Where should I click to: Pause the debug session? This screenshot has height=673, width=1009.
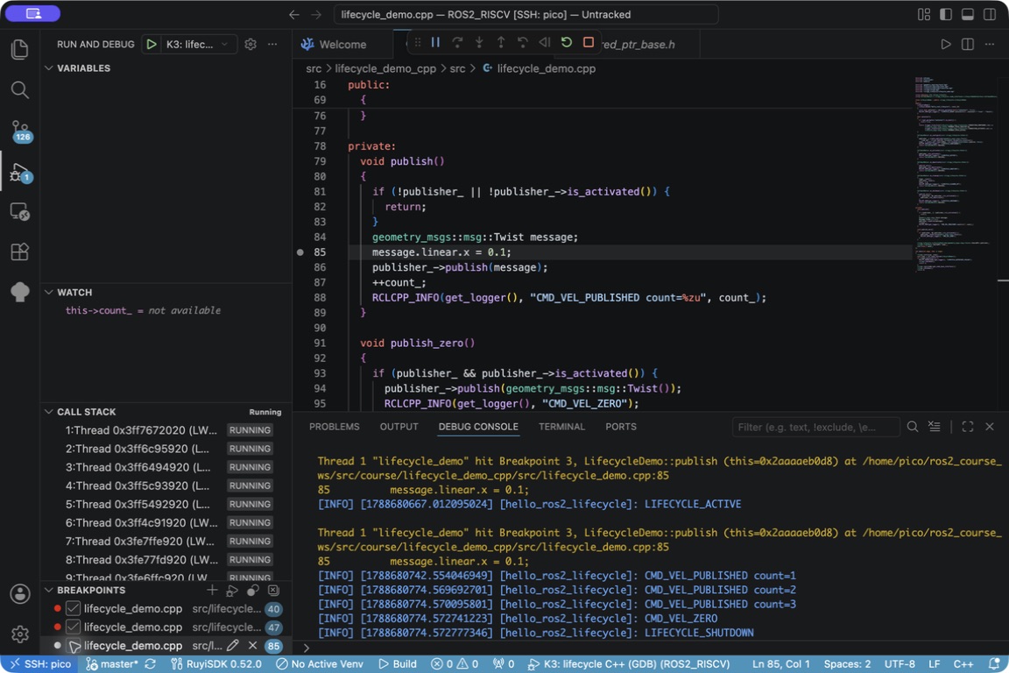[x=435, y=43]
